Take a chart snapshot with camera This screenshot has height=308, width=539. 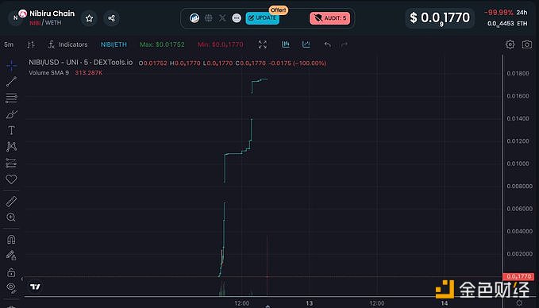[527, 44]
